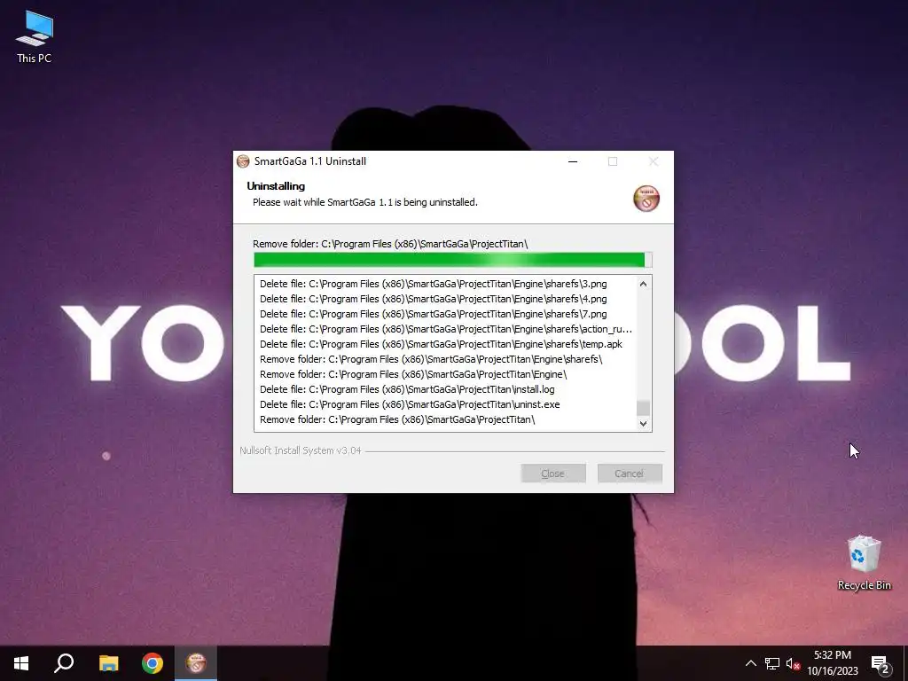
Task: Select log line deleting 7.png
Action: pos(433,314)
